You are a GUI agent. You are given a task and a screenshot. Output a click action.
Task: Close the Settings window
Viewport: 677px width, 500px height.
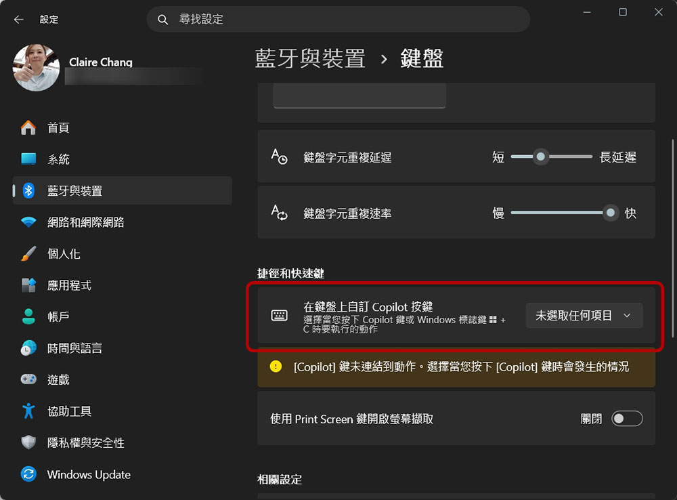coord(659,12)
